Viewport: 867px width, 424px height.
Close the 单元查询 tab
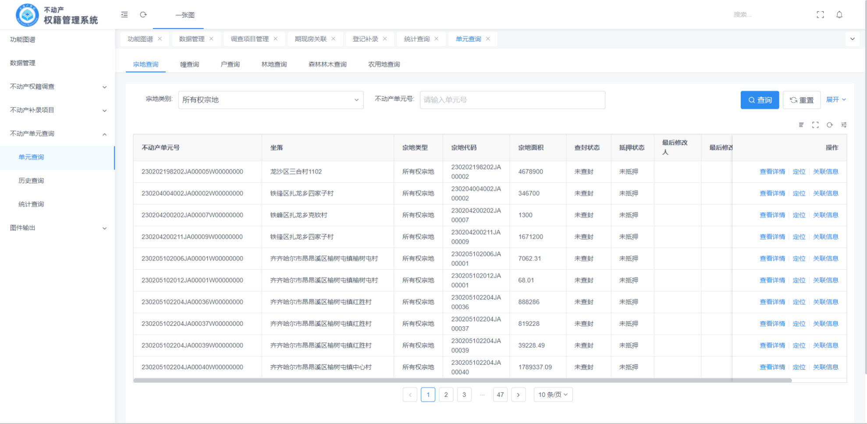point(488,39)
